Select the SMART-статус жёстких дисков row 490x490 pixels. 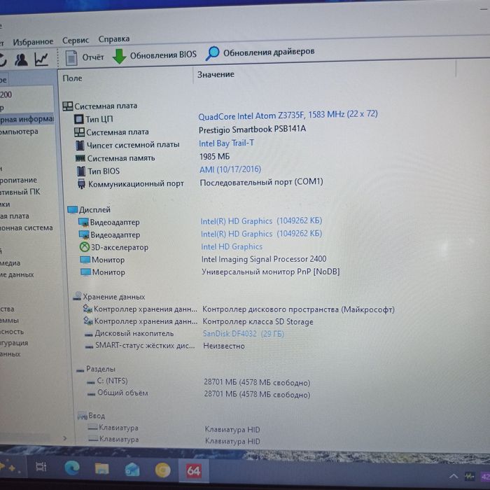(x=164, y=346)
